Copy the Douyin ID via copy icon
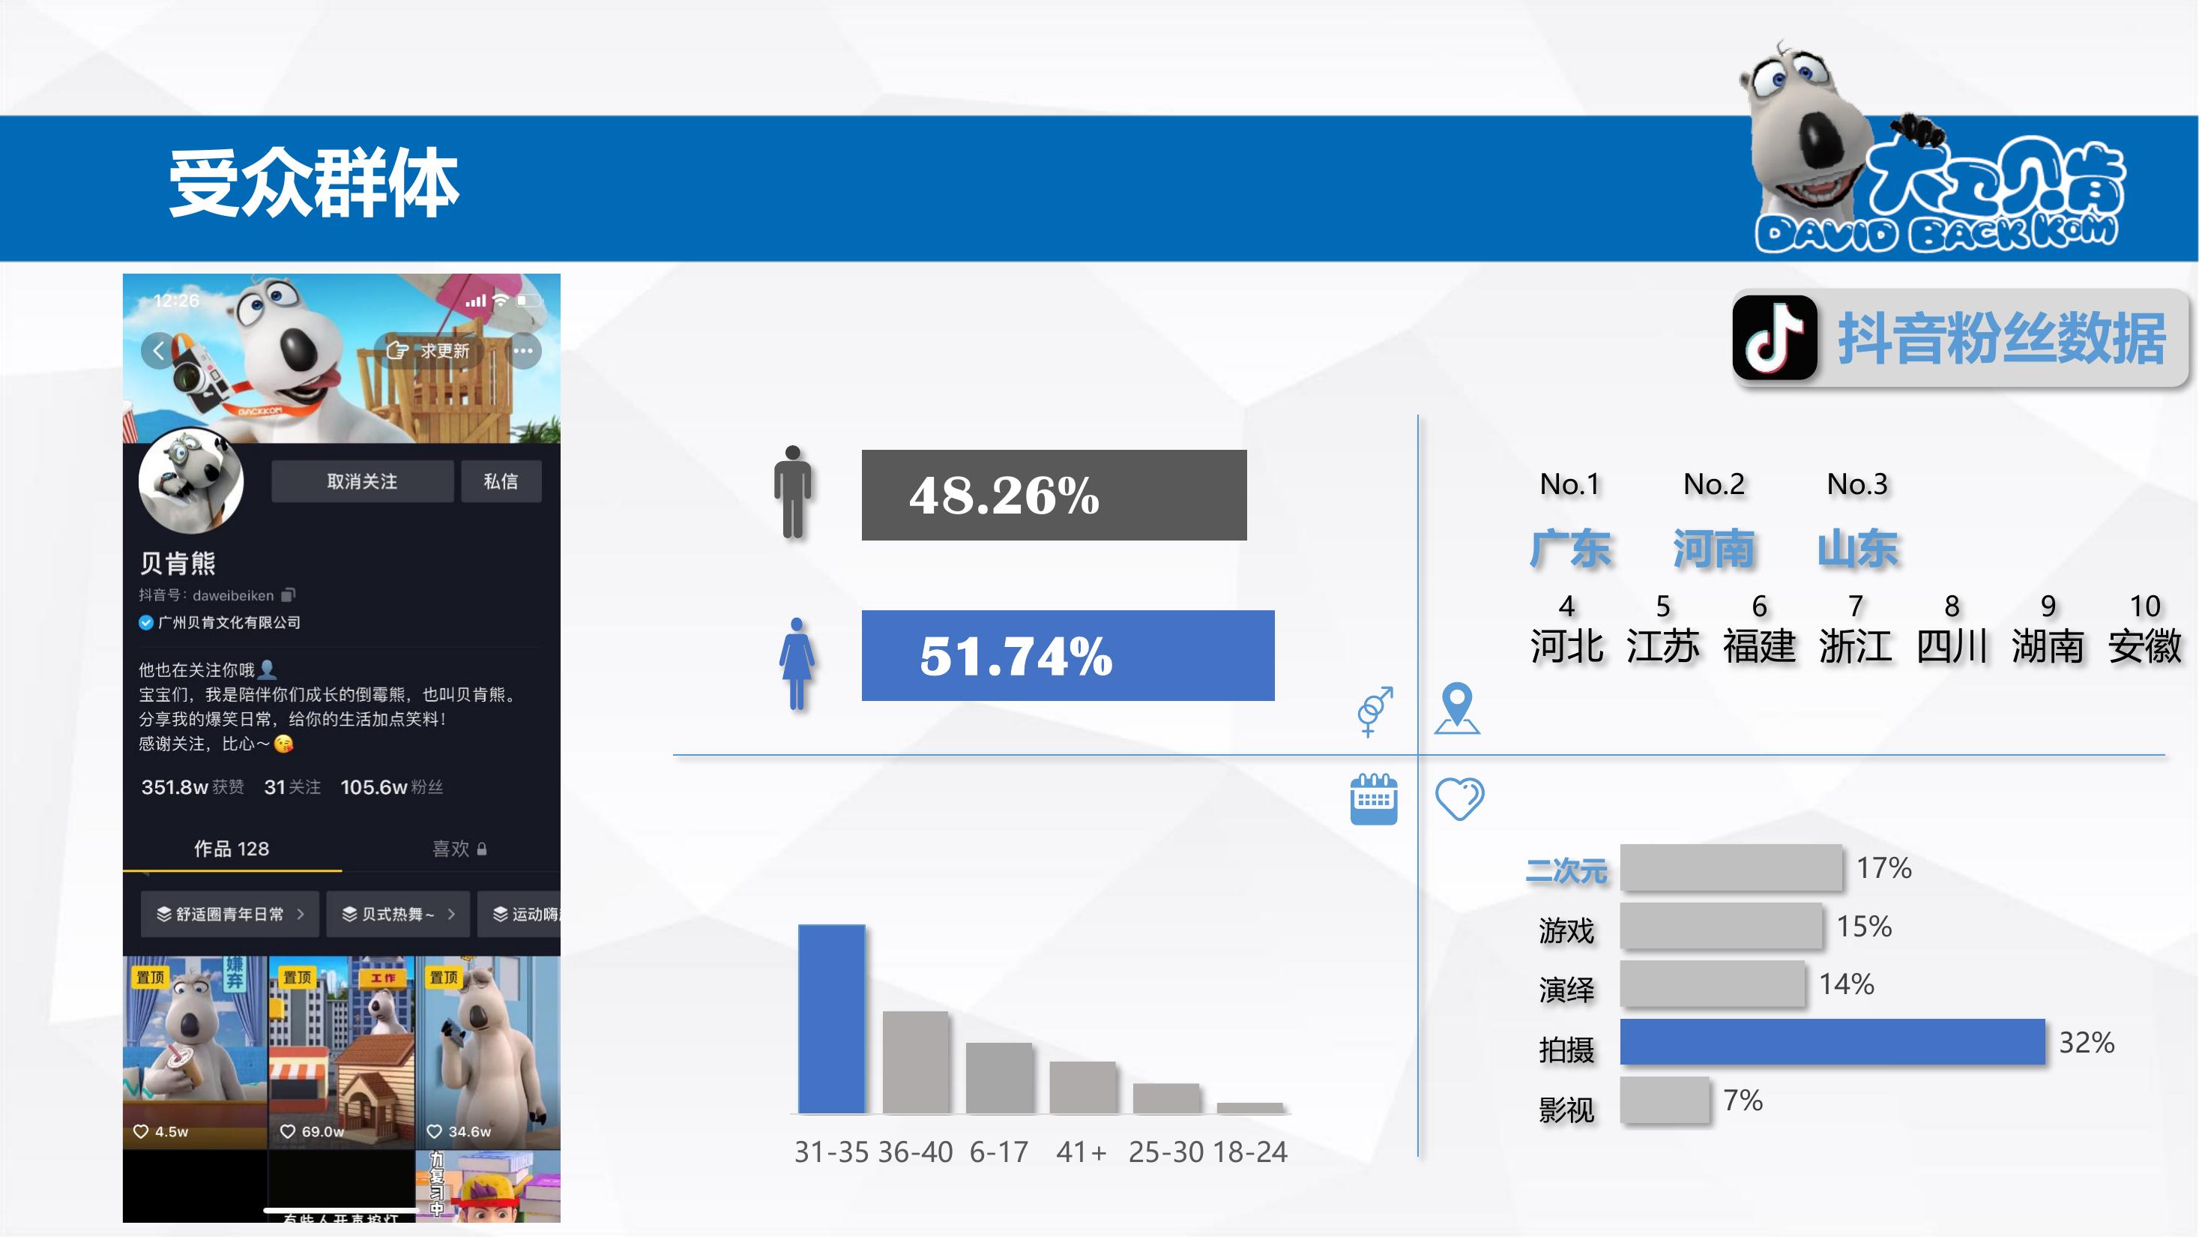The width and height of the screenshot is (2199, 1237). tap(289, 595)
